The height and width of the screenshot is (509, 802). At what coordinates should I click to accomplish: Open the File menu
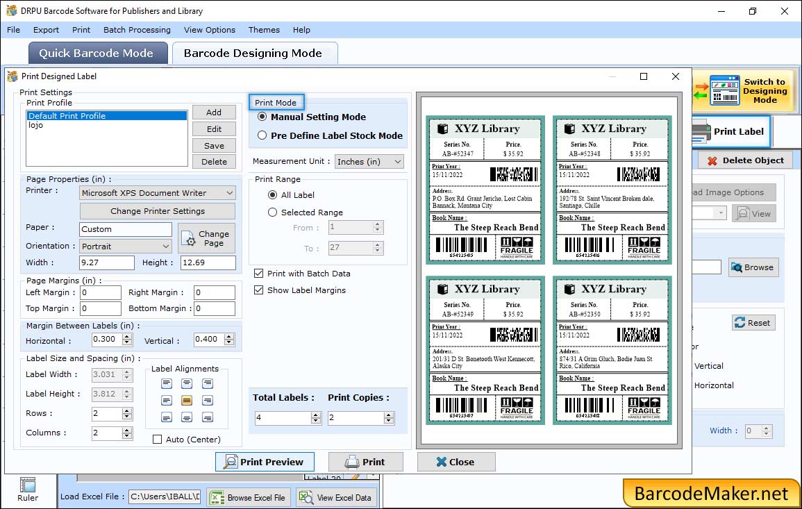coord(14,30)
